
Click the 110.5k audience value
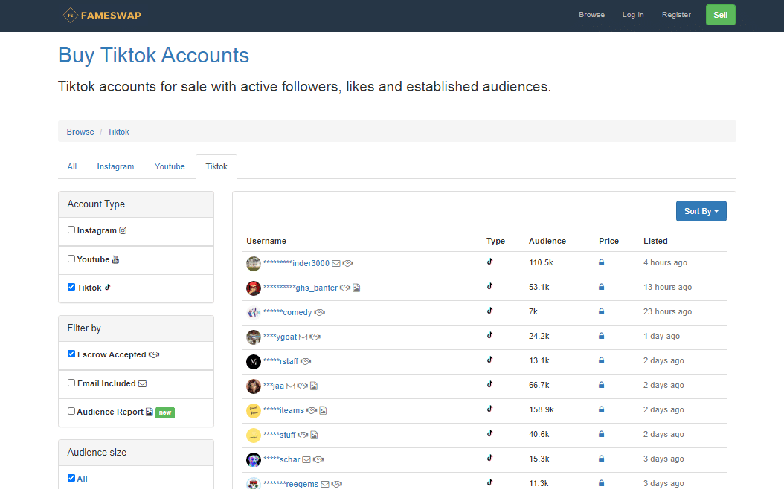[x=541, y=262]
